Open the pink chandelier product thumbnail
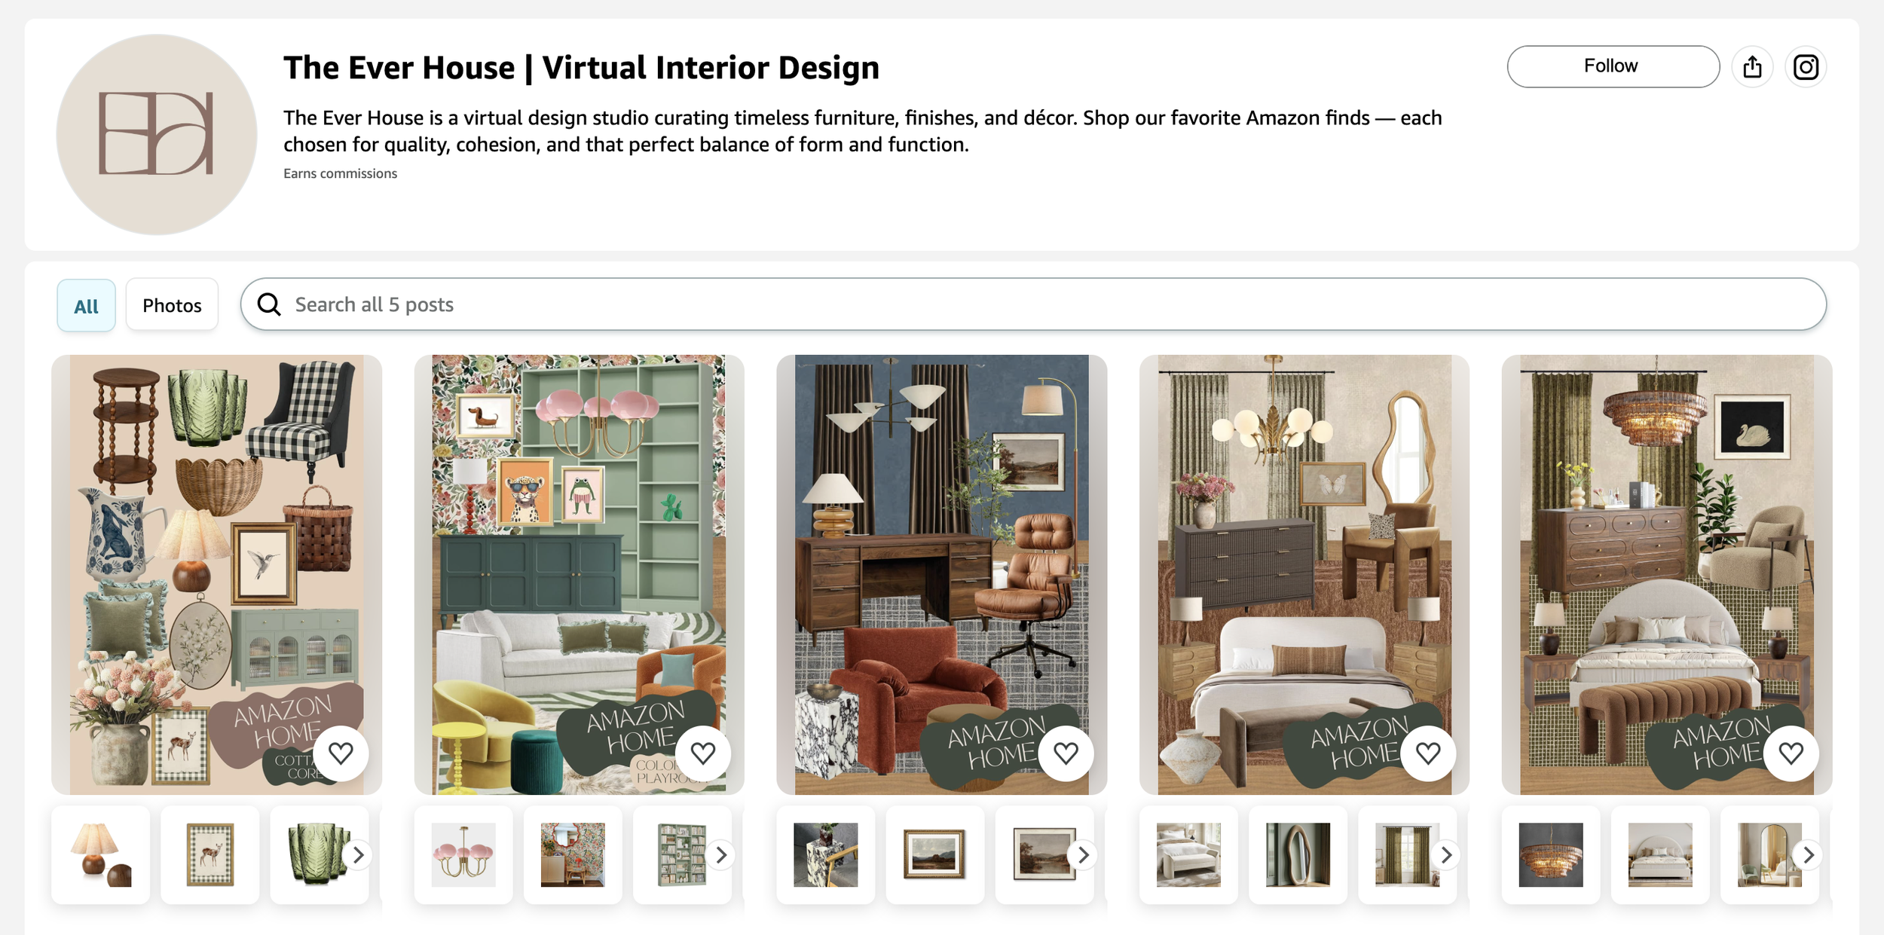This screenshot has width=1884, height=935. [x=463, y=854]
